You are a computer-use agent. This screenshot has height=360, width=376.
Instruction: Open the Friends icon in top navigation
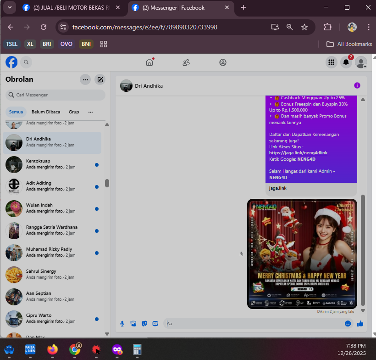(186, 62)
